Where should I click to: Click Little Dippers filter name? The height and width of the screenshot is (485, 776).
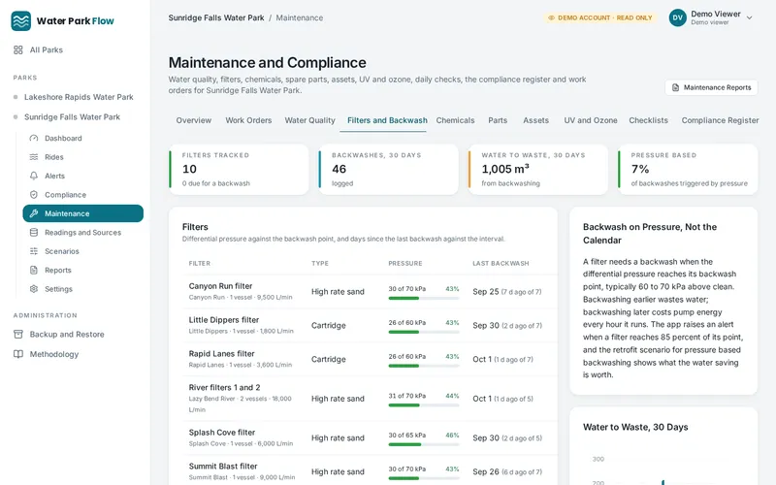(224, 320)
